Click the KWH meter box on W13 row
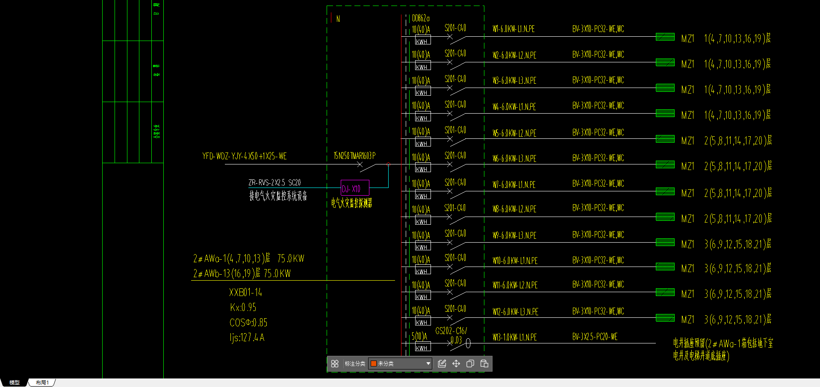The width and height of the screenshot is (820, 387). coord(423,347)
